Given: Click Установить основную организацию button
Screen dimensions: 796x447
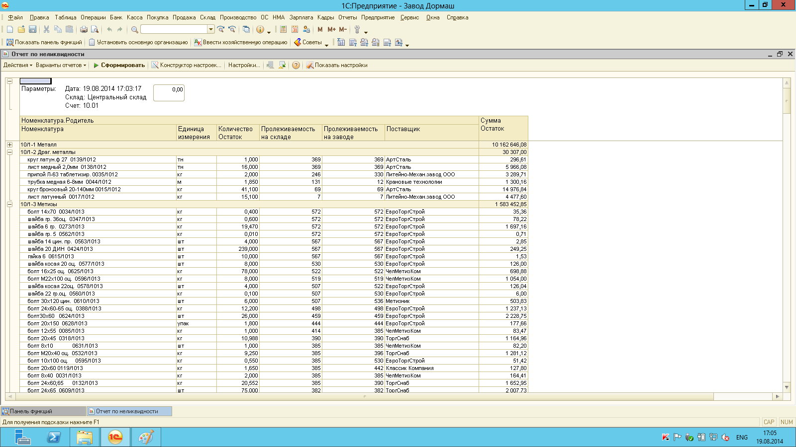Looking at the screenshot, I should pos(138,42).
